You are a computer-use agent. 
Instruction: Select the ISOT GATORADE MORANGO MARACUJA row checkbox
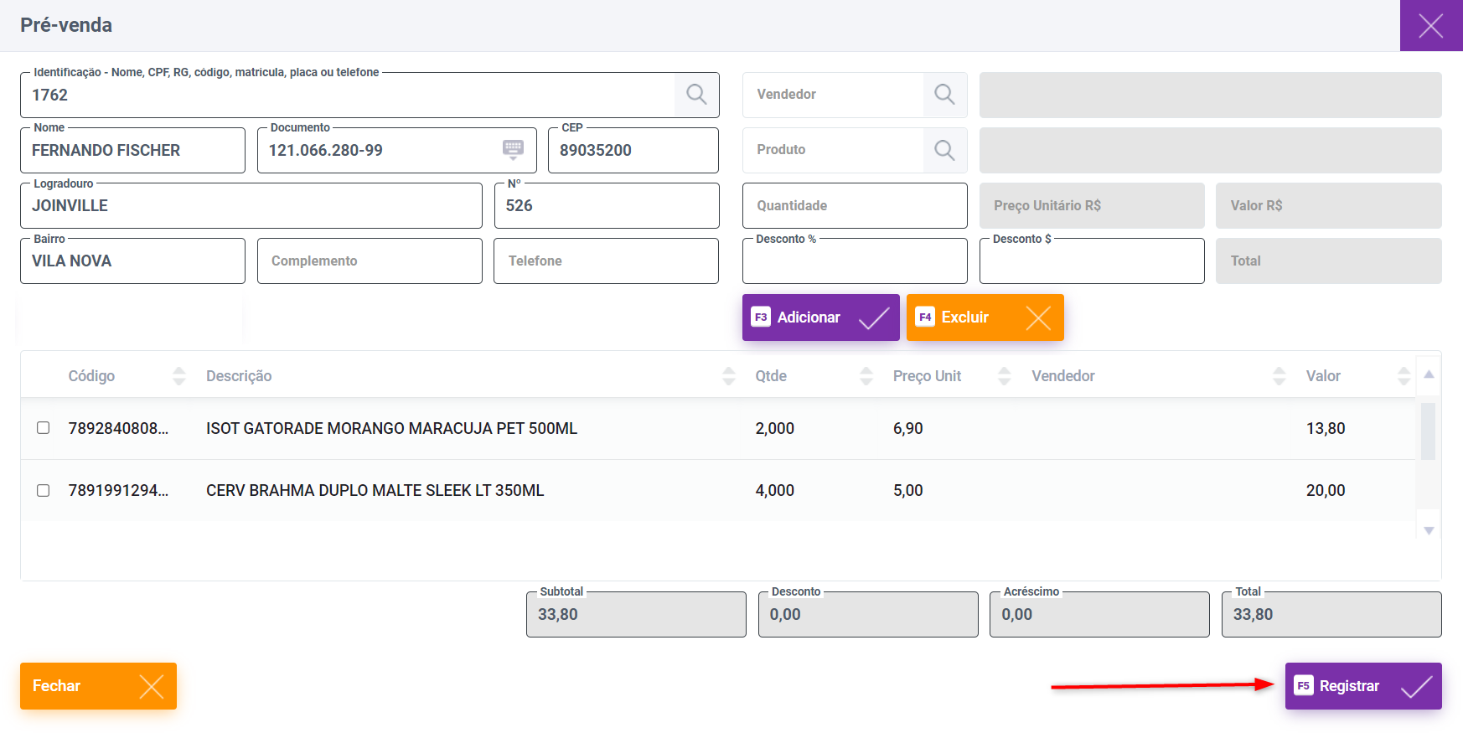[44, 428]
